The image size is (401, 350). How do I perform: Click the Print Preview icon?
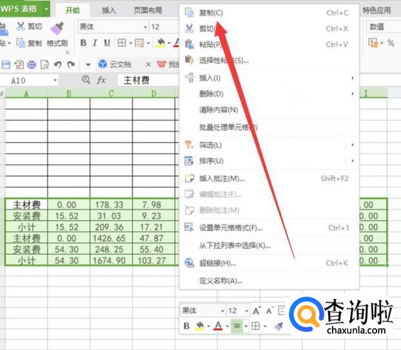44,64
